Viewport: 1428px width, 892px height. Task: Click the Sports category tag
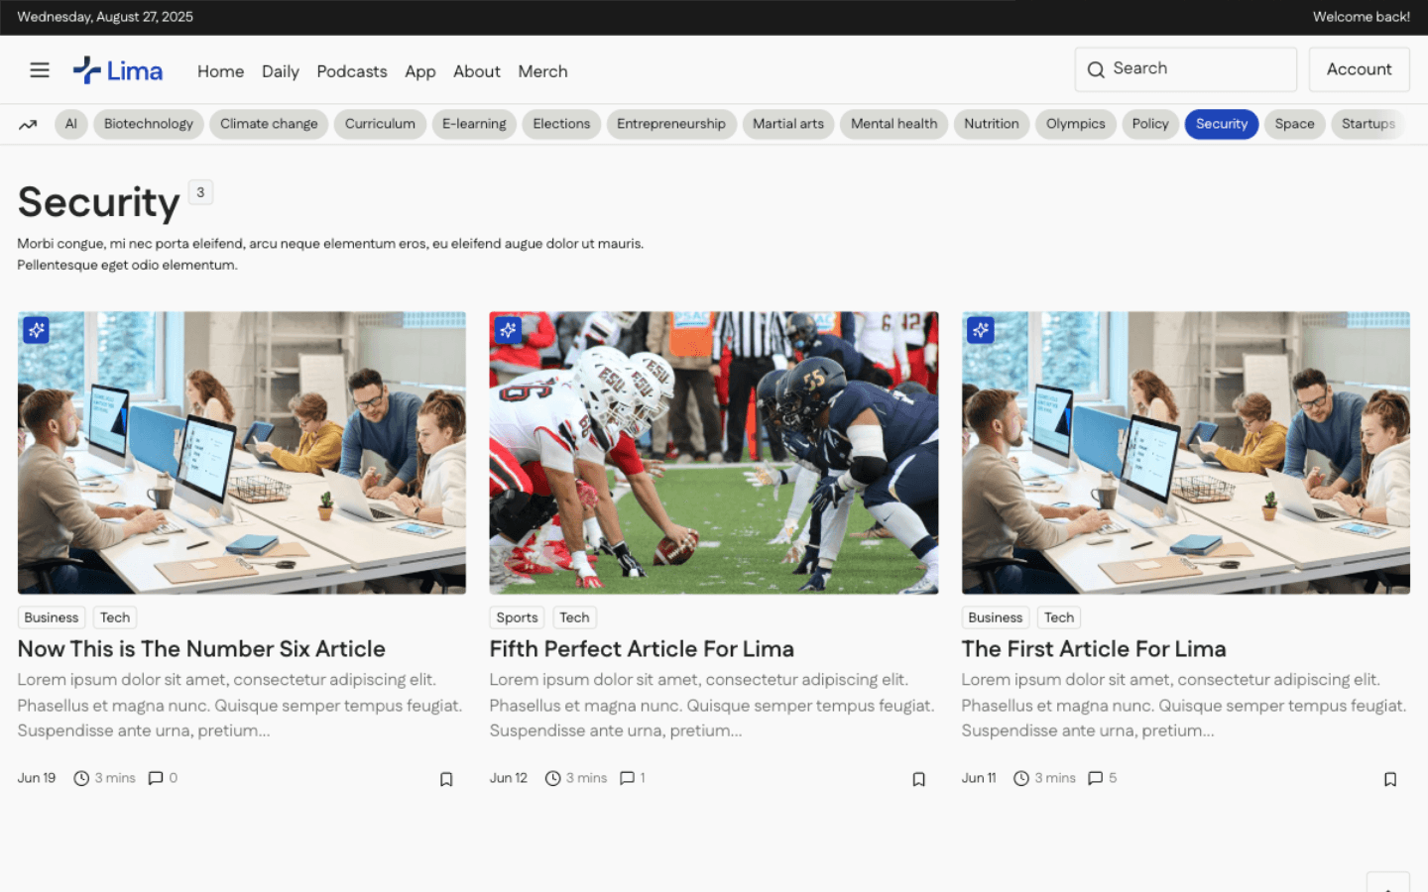pyautogui.click(x=517, y=617)
